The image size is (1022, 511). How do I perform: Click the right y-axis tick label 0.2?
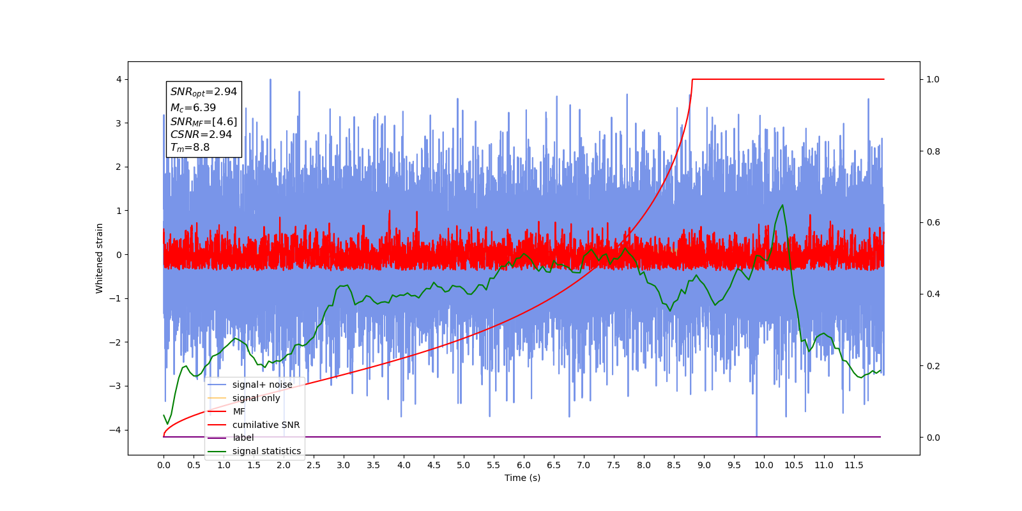pos(933,366)
